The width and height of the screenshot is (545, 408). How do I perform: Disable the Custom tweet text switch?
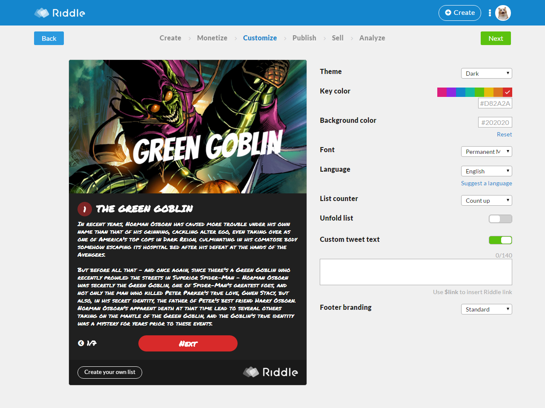(500, 240)
